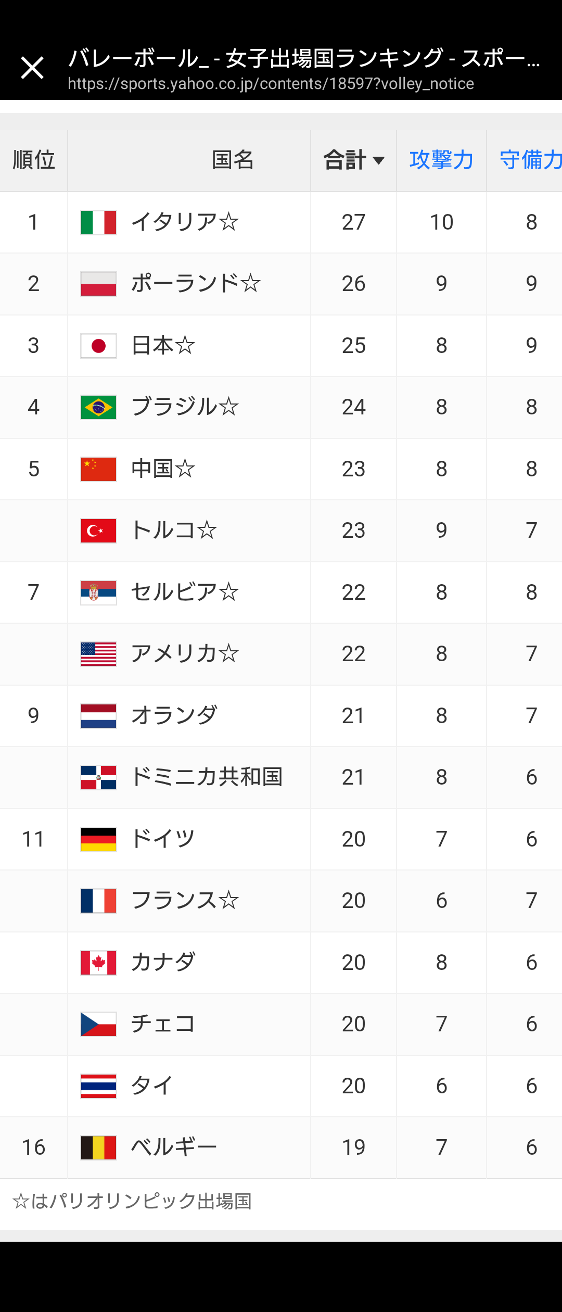Tap the Poland flag icon
The image size is (562, 1312).
pos(98,284)
